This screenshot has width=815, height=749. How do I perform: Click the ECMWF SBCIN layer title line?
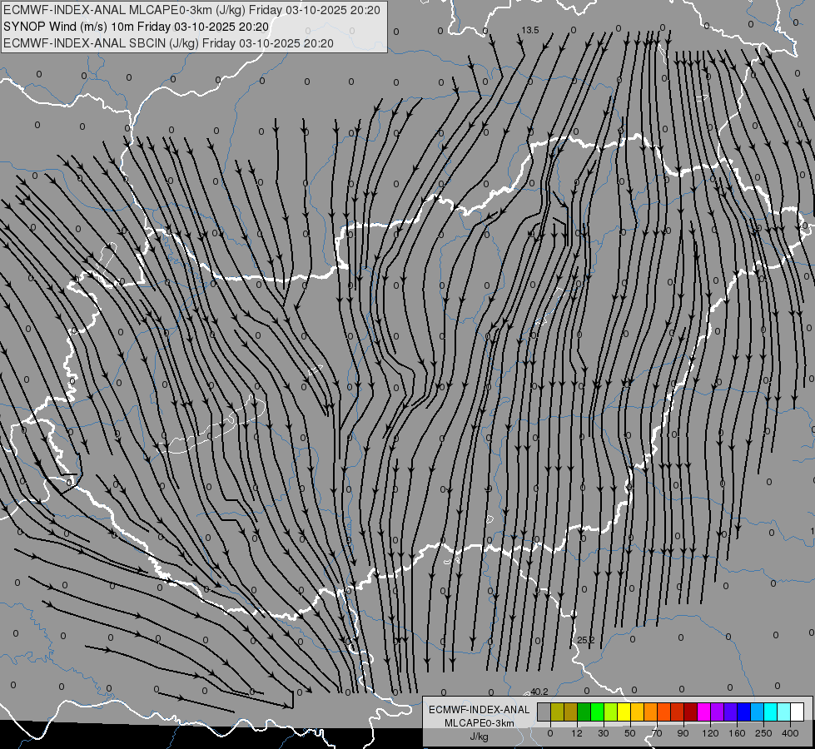pyautogui.click(x=168, y=43)
